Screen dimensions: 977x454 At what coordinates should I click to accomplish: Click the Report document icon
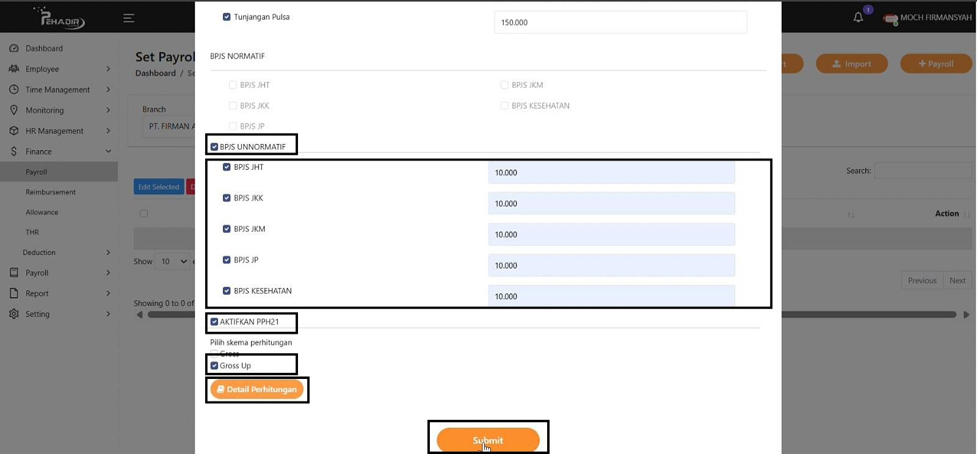click(x=14, y=294)
